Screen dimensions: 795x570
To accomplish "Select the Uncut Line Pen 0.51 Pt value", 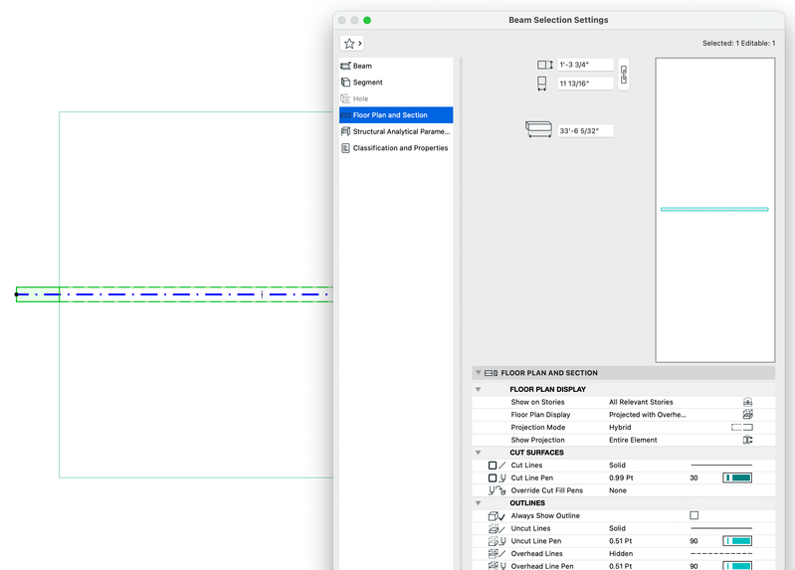I will (x=620, y=541).
